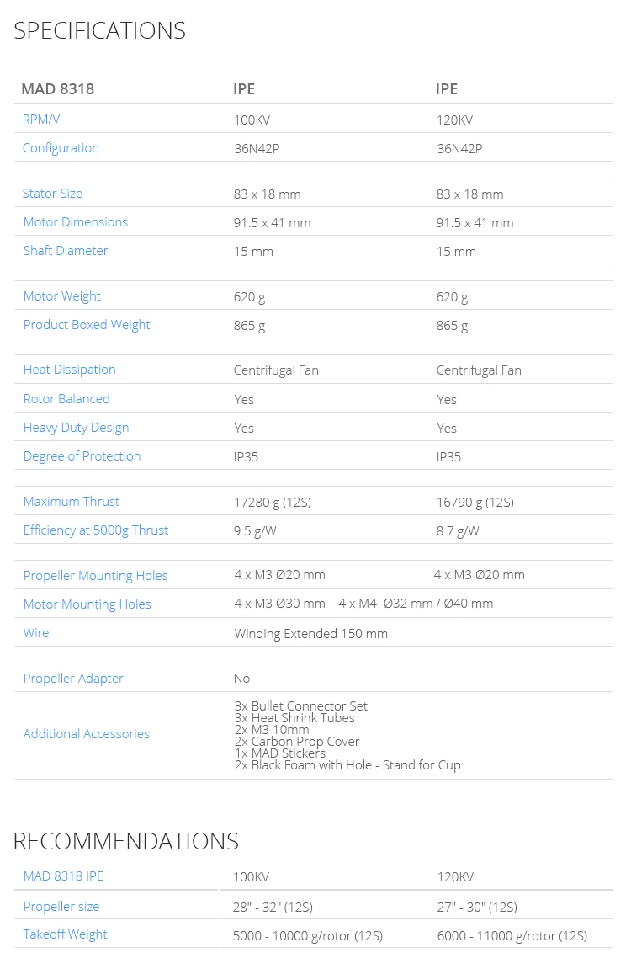Select Efficiency at 5000g Thrust label
Image resolution: width=631 pixels, height=969 pixels.
[x=96, y=530]
